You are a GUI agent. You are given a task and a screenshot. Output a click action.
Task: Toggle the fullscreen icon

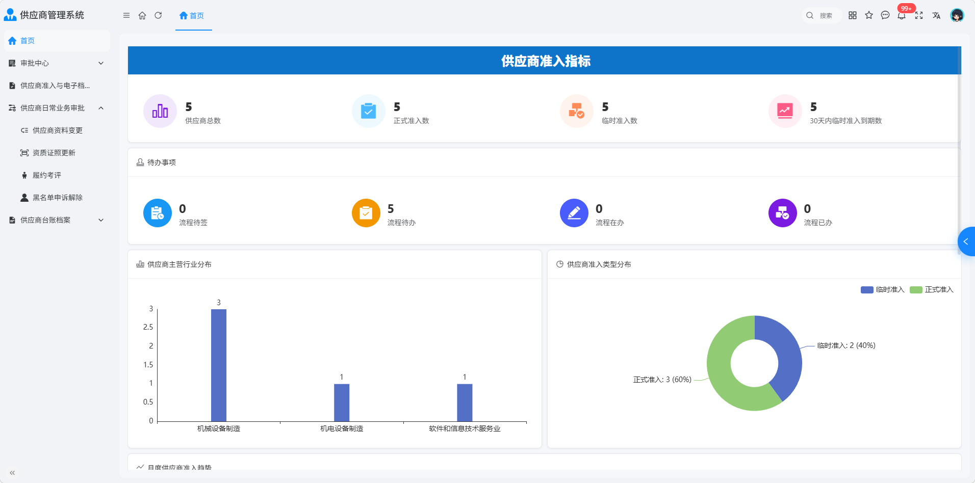(x=919, y=15)
